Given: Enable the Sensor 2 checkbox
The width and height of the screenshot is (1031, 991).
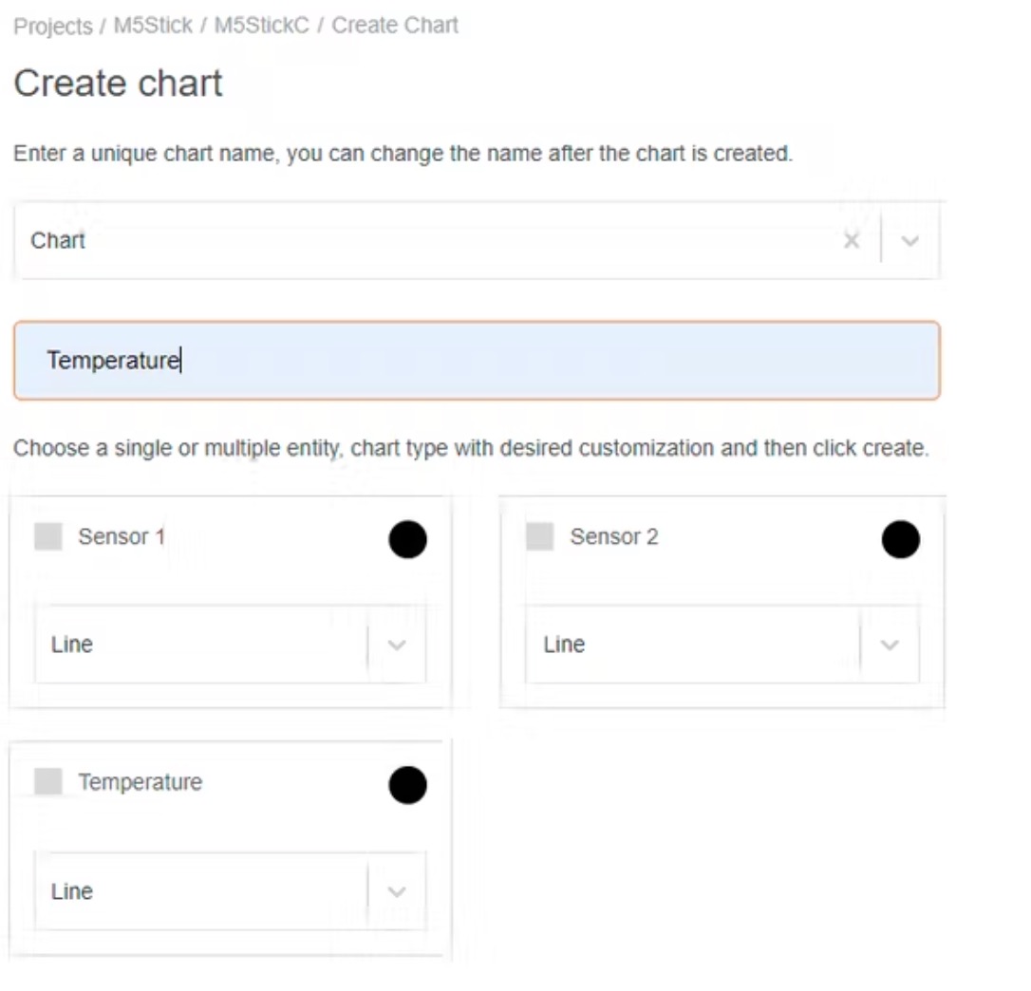Looking at the screenshot, I should [540, 537].
